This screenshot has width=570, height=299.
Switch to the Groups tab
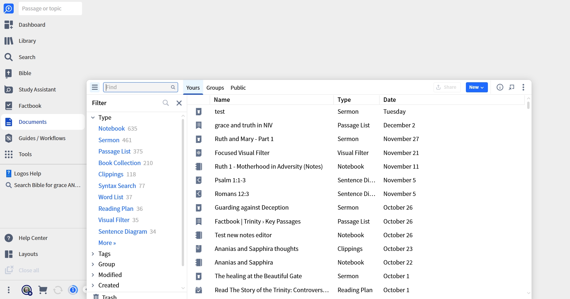point(215,88)
